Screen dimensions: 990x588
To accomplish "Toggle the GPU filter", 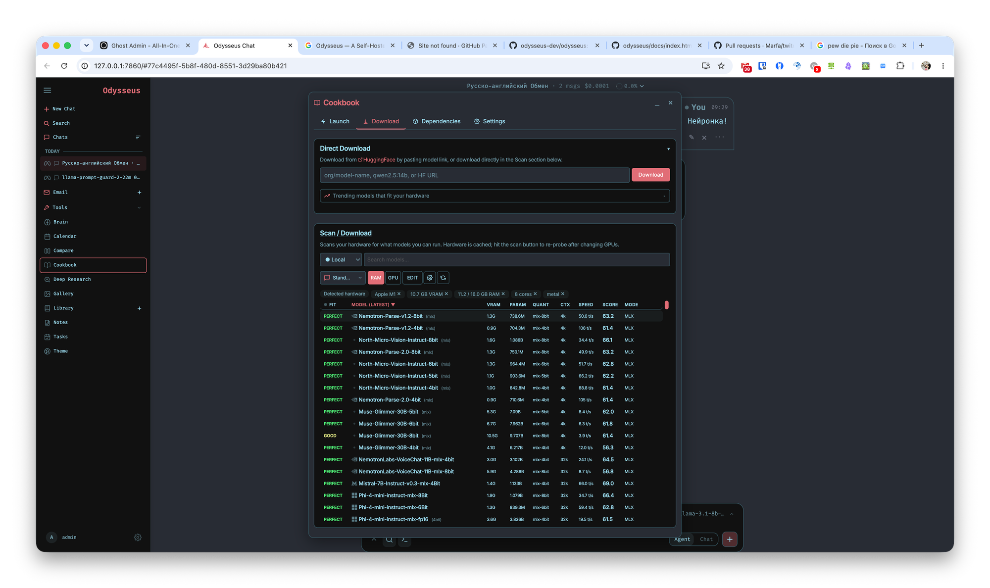I will pos(393,278).
